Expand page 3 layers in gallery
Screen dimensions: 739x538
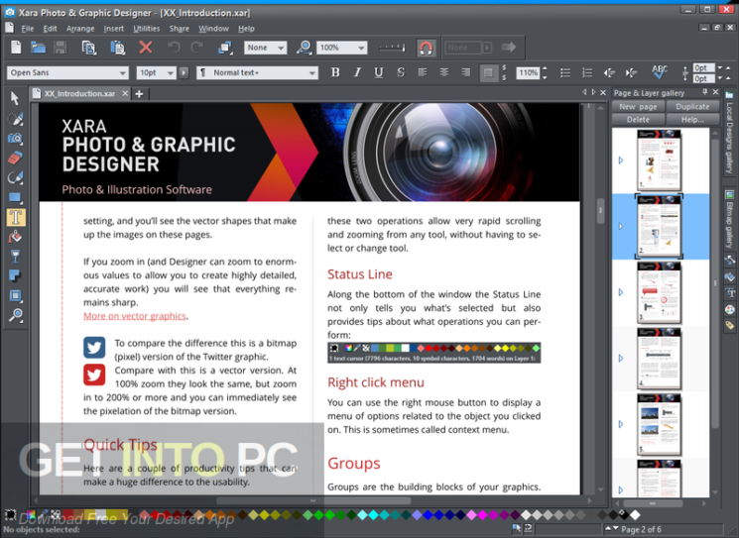(x=621, y=292)
